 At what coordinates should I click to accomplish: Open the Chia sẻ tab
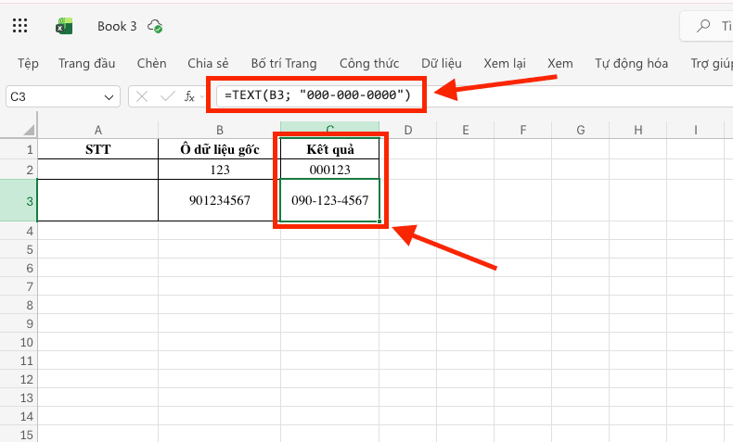(208, 64)
